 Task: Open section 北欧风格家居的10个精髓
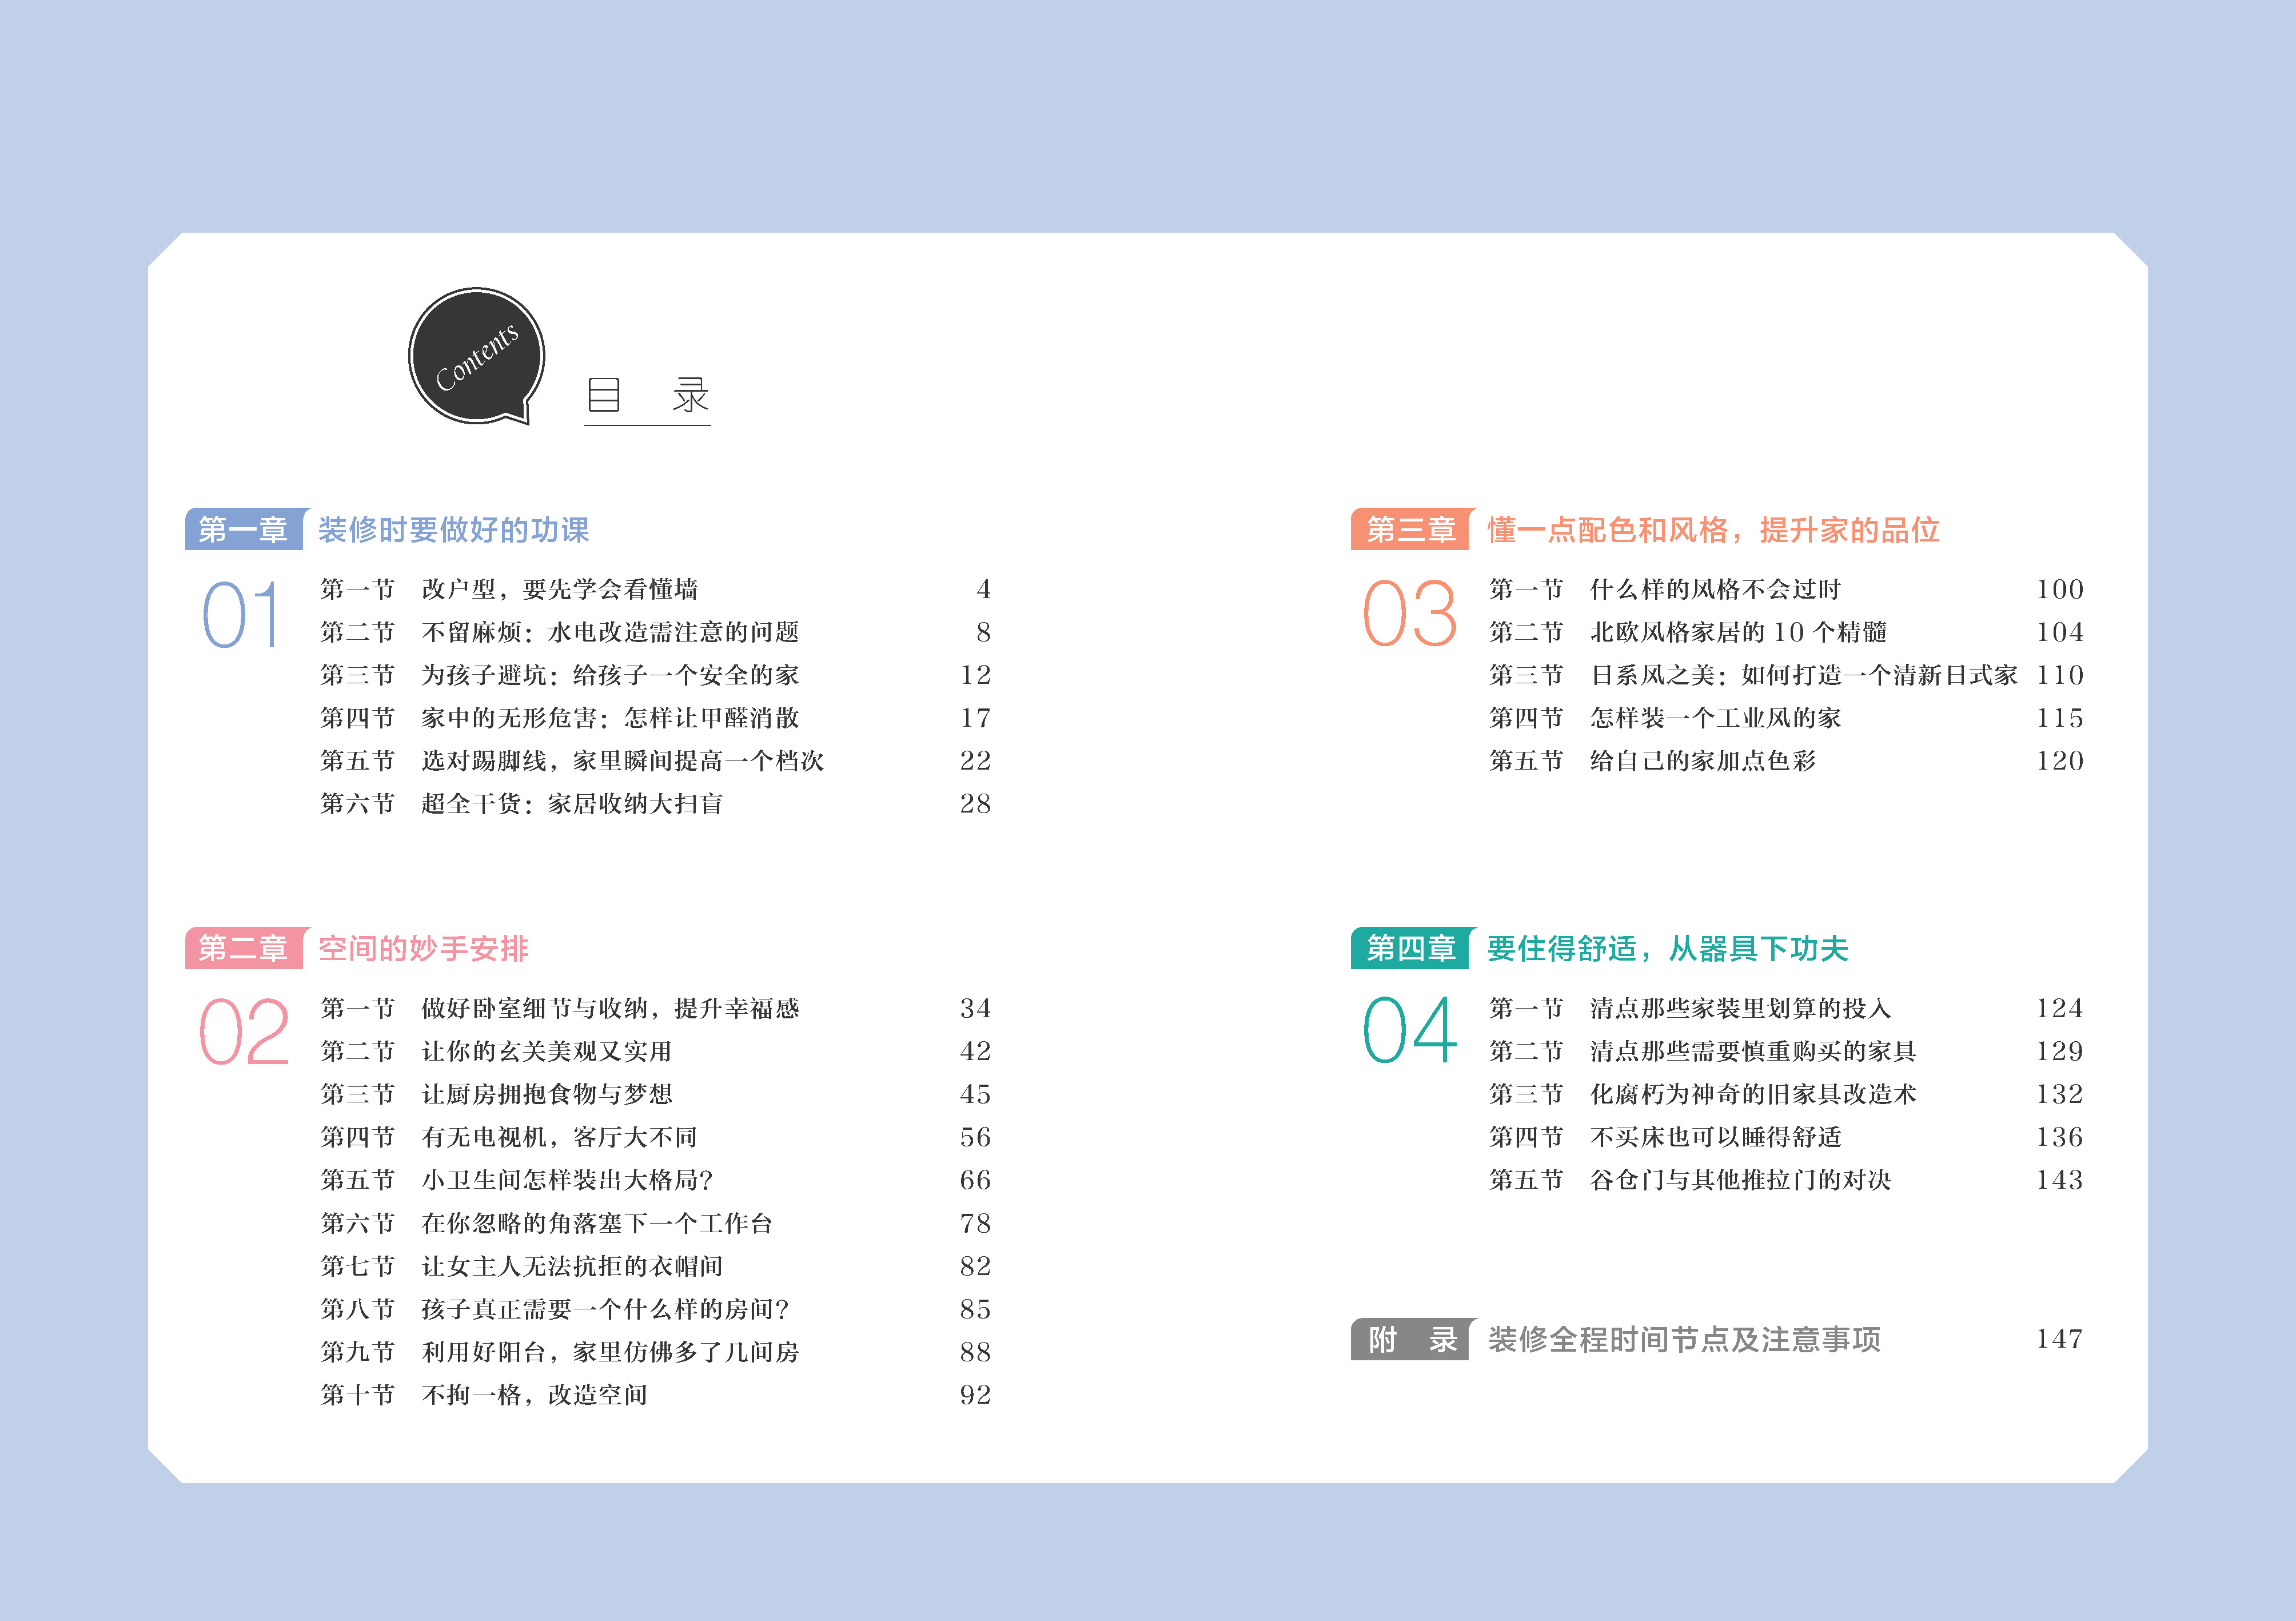pos(1738,632)
